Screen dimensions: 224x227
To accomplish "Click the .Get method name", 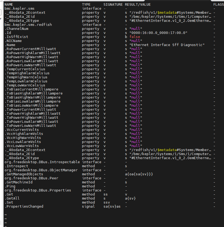I will (9, 194).
